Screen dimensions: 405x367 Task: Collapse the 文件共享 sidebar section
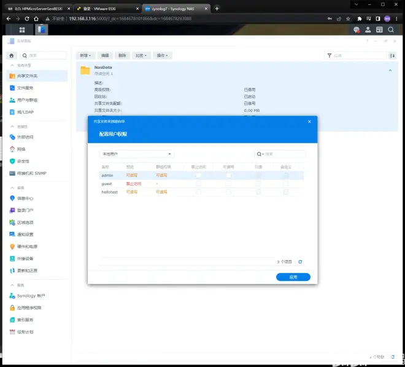(x=12, y=66)
